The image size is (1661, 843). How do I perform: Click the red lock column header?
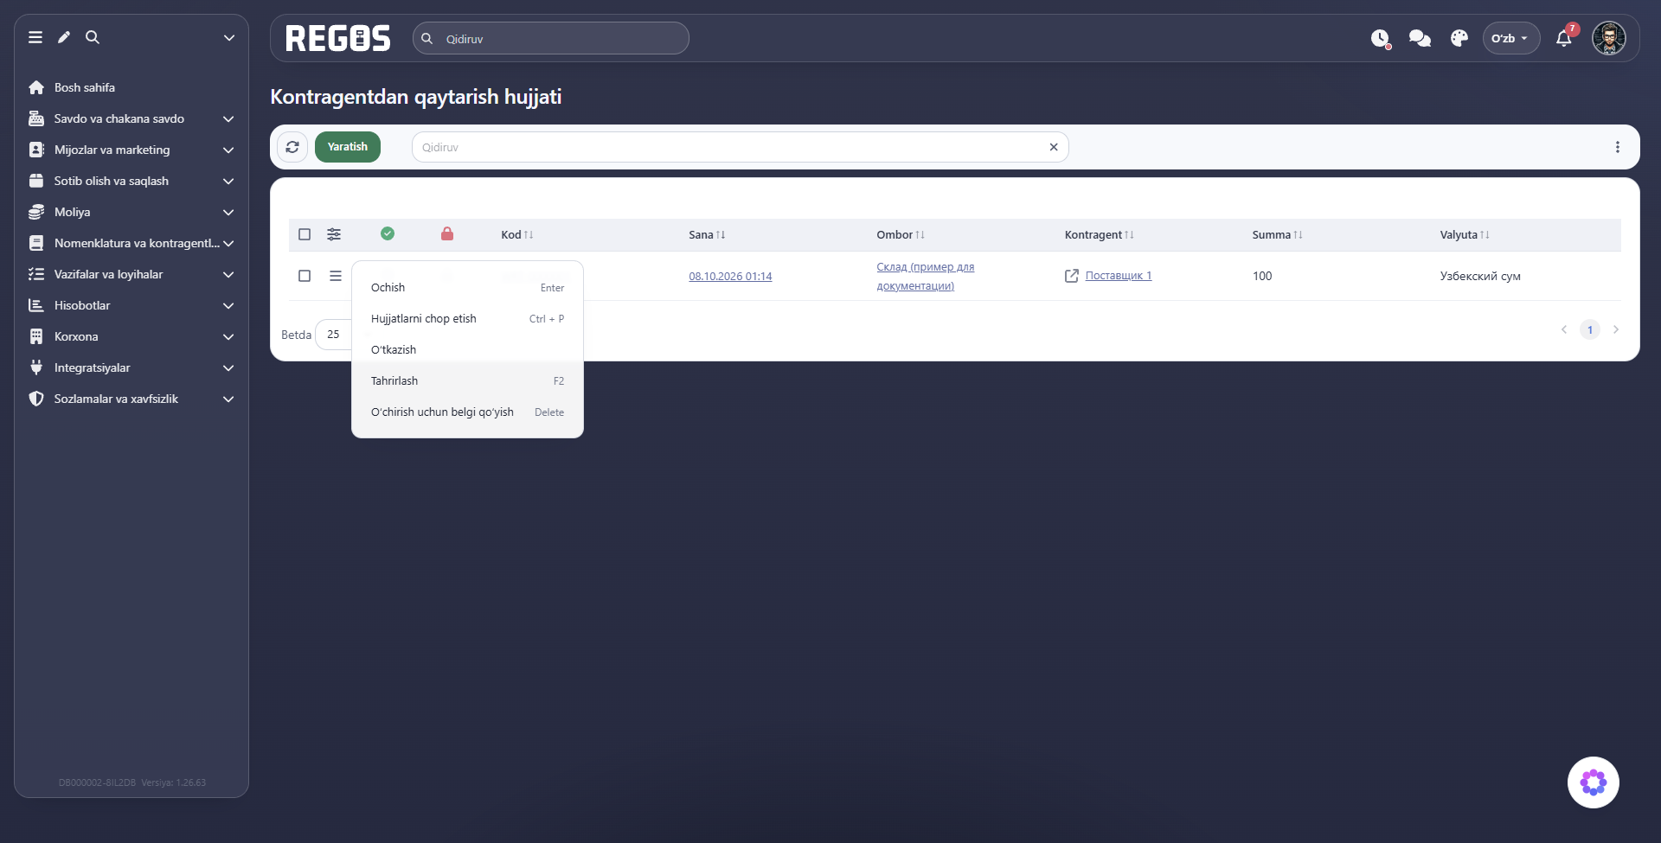click(447, 233)
